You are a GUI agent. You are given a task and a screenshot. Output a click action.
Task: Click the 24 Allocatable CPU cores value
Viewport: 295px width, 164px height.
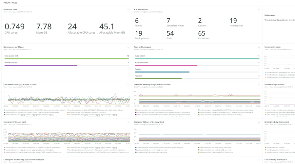pyautogui.click(x=72, y=26)
